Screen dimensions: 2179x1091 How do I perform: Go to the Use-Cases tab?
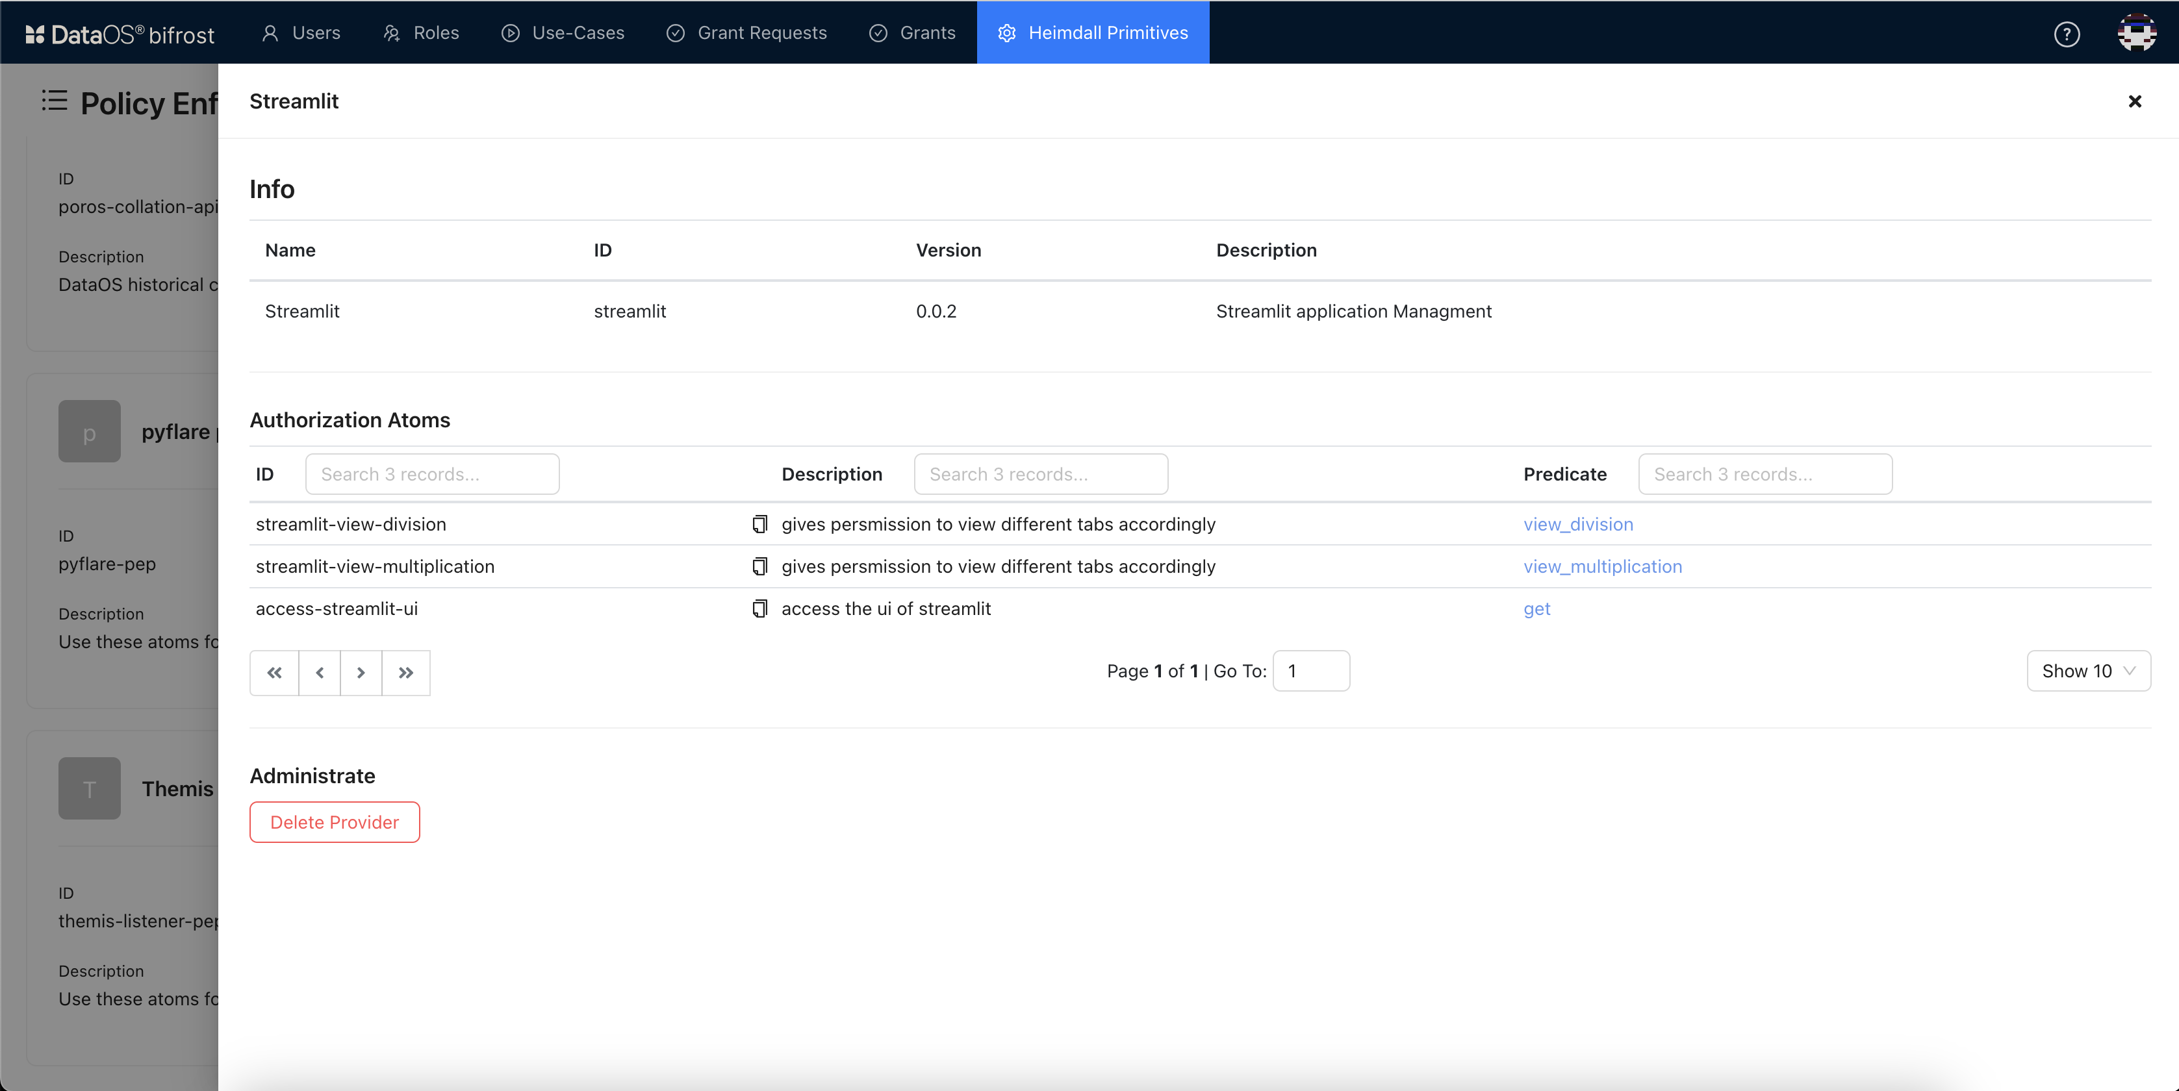tap(563, 32)
